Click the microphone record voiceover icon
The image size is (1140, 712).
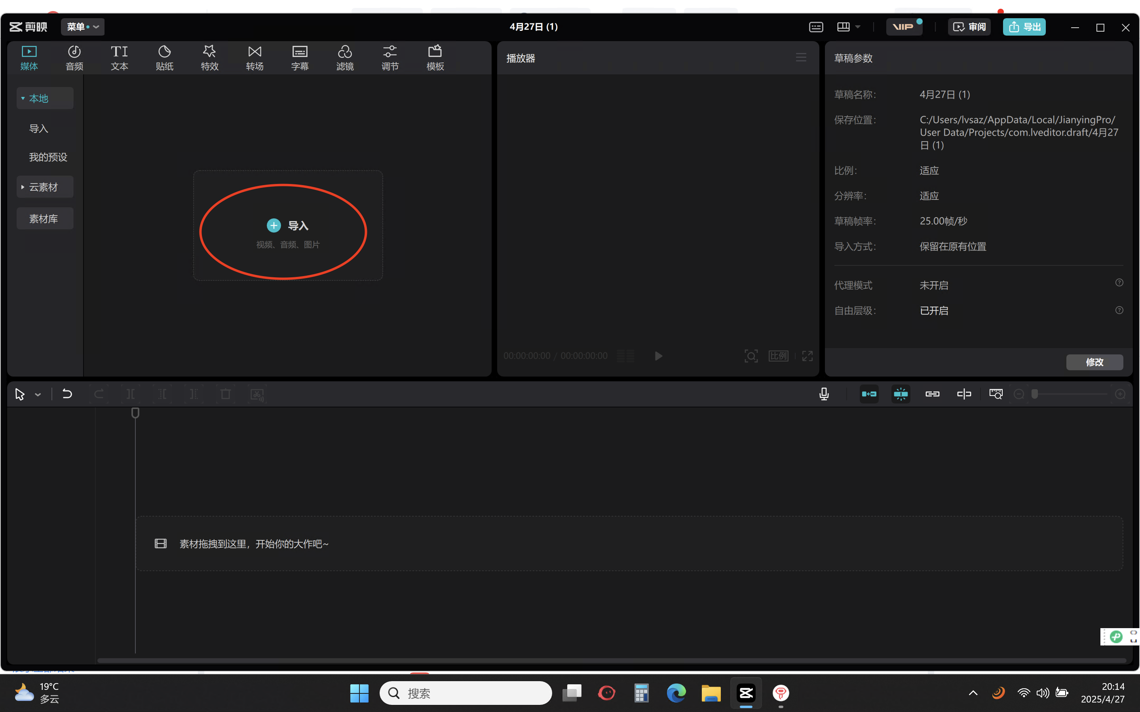824,394
